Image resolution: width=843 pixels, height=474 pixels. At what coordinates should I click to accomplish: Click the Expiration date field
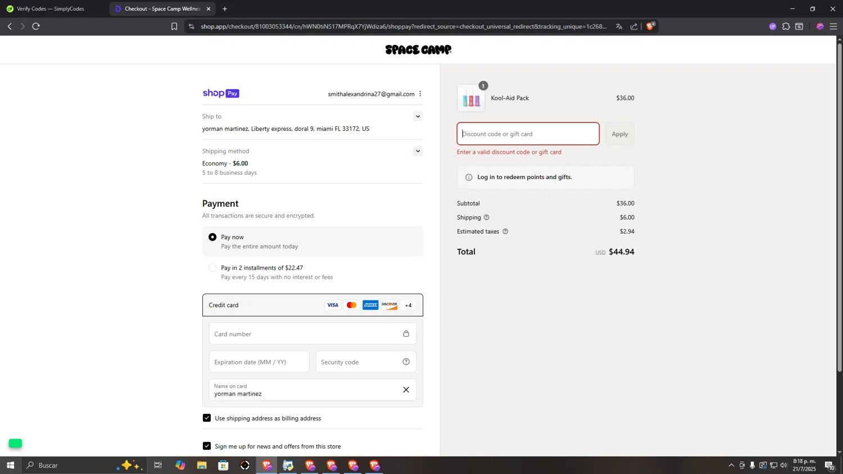[x=259, y=362]
